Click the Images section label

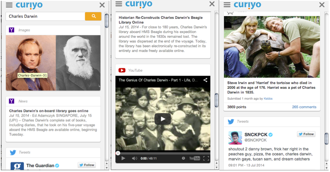[x=24, y=30]
